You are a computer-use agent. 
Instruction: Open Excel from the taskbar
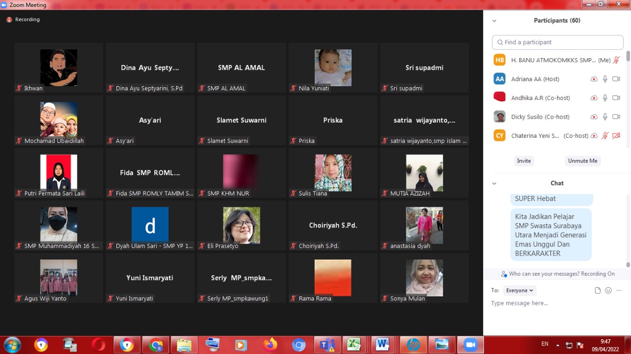click(x=354, y=345)
